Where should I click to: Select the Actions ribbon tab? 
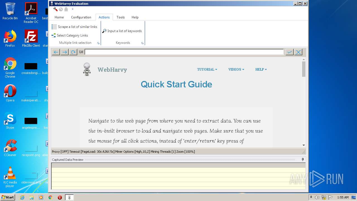tap(104, 17)
